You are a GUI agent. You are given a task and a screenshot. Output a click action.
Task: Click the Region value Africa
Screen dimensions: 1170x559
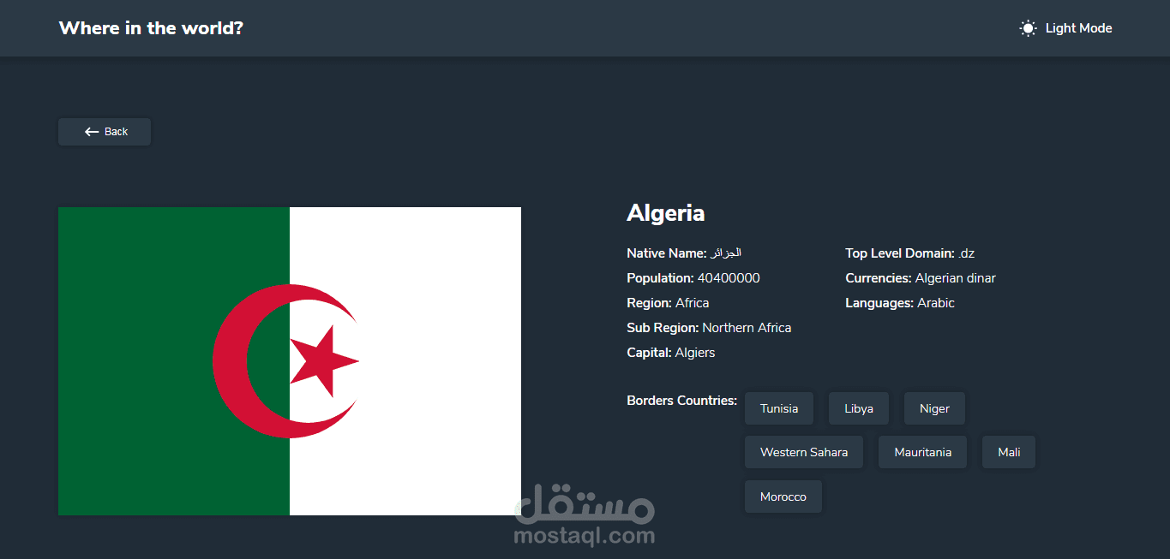(x=693, y=303)
